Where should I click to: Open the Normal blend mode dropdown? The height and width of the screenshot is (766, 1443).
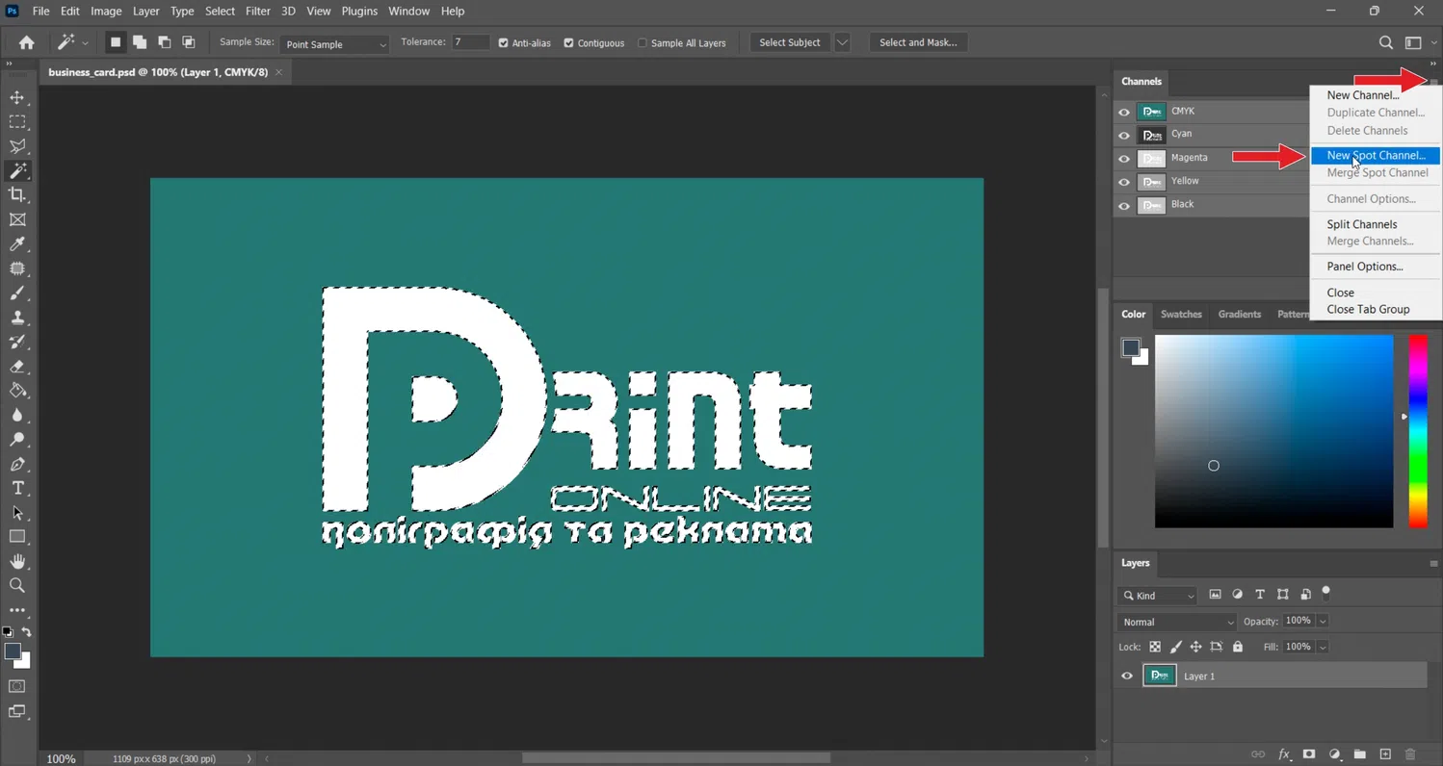point(1176,622)
